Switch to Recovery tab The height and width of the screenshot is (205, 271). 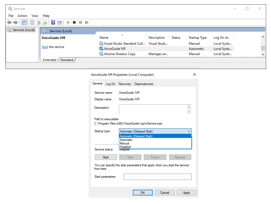(x=125, y=84)
